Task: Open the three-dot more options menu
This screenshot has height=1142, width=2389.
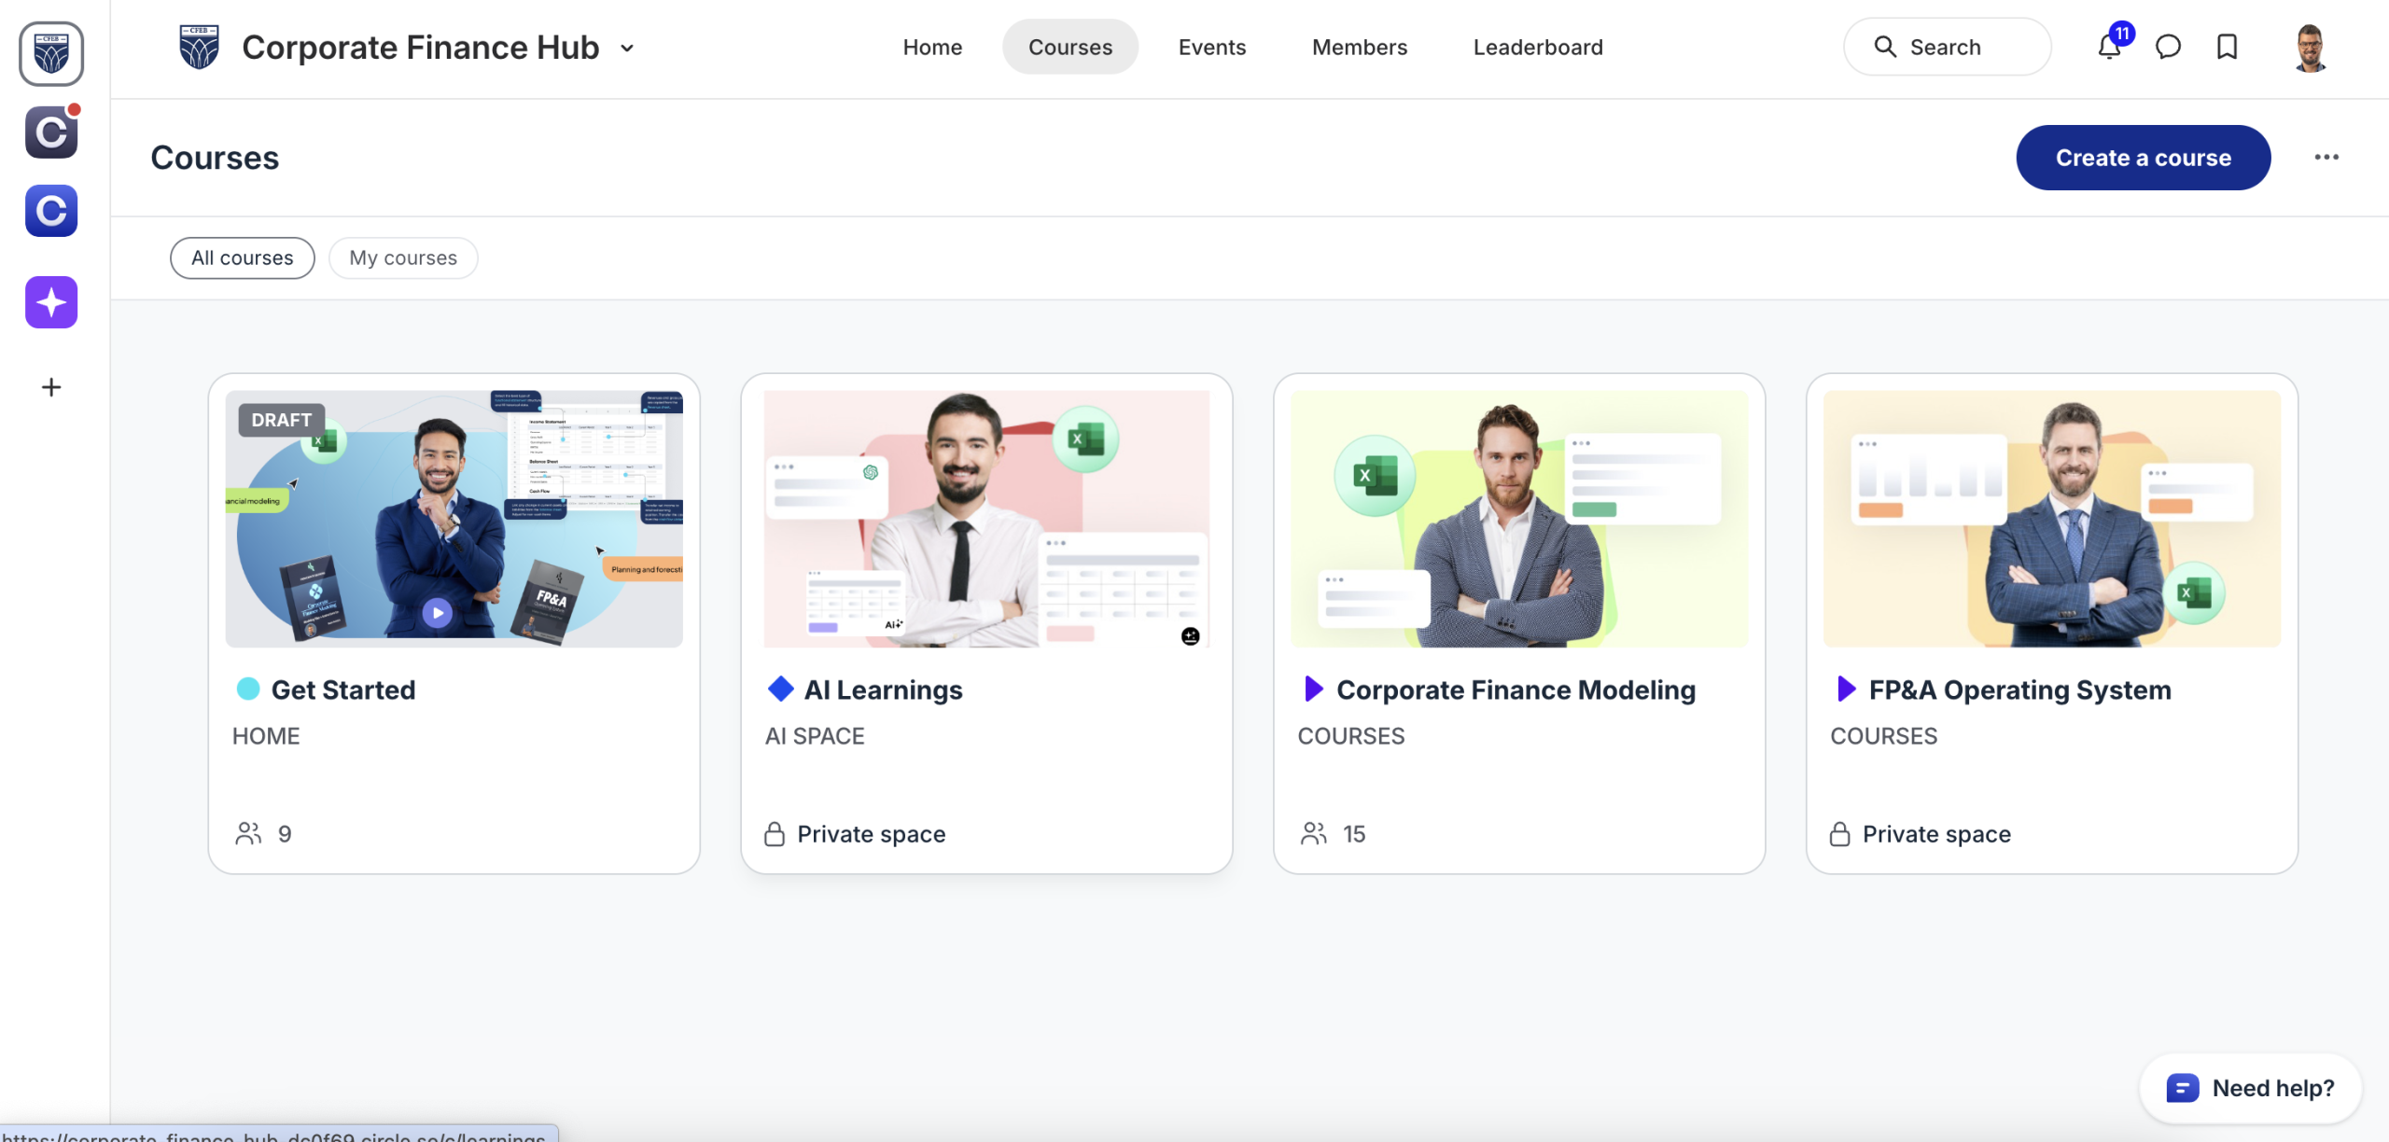Action: (x=2326, y=157)
